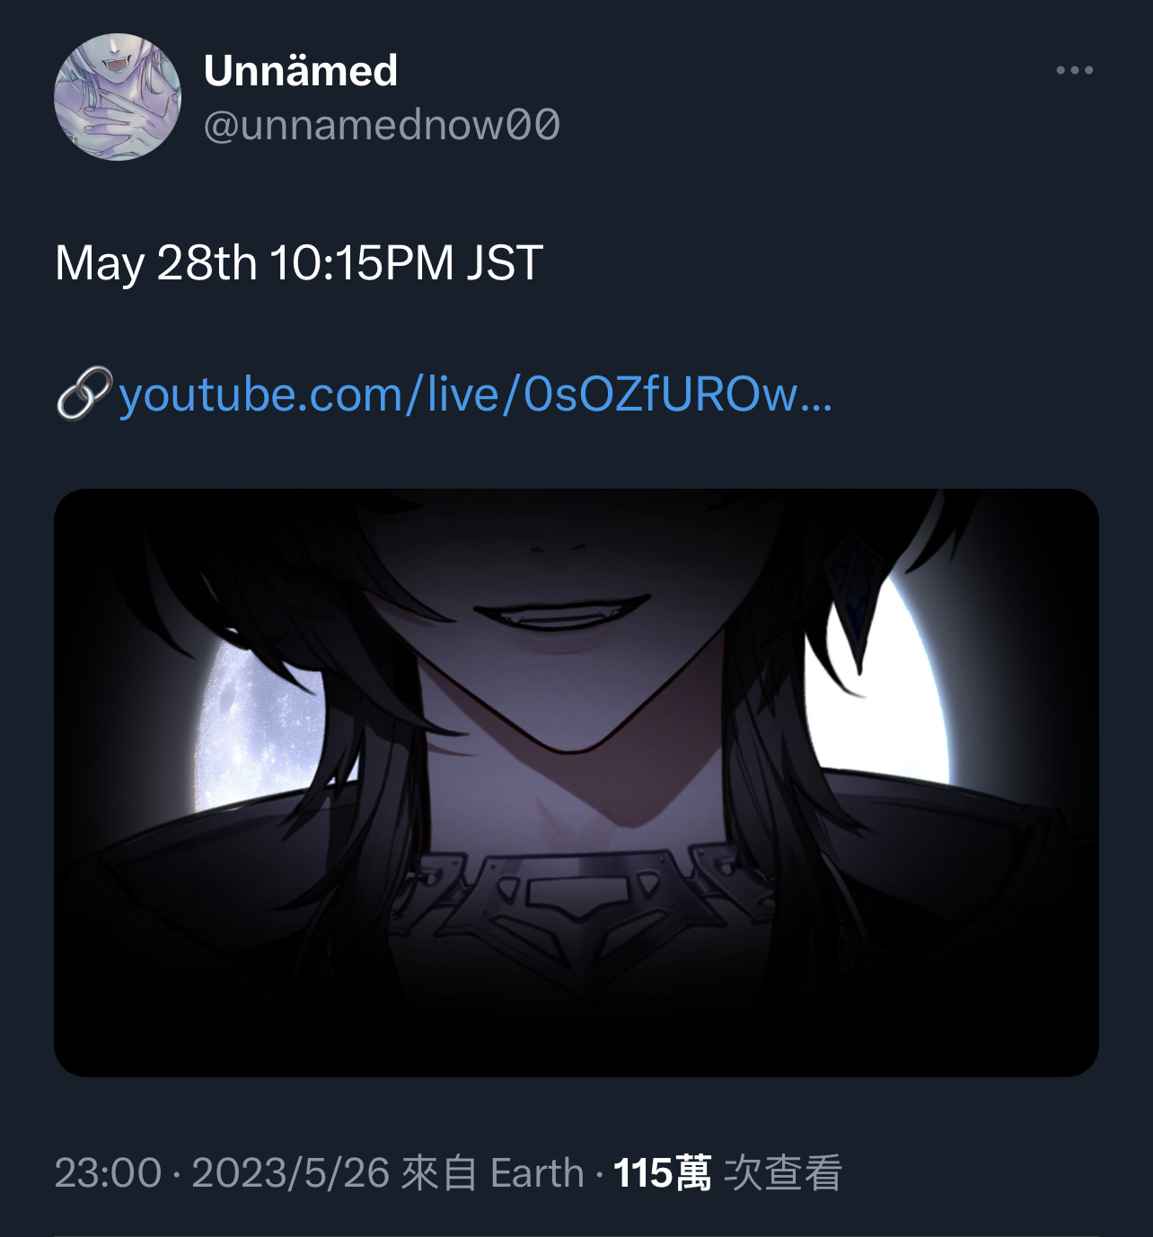This screenshot has height=1237, width=1153.
Task: Open the tweet's three-dot more options menu
Action: [1074, 70]
